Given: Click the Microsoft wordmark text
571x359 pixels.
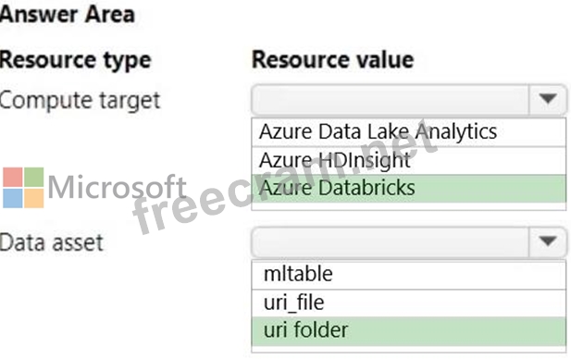Looking at the screenshot, I should tap(117, 187).
